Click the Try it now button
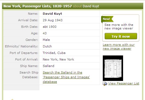 coord(121,36)
